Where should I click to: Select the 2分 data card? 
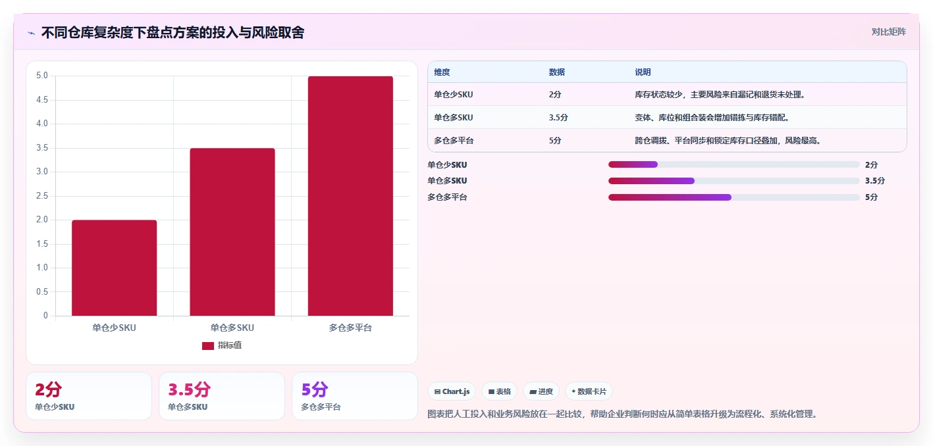pos(89,396)
